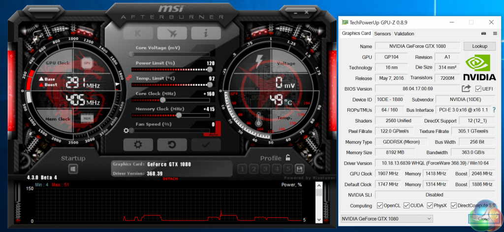Toggle the Windows startup icon
This screenshot has width=504, height=232.
73,169
